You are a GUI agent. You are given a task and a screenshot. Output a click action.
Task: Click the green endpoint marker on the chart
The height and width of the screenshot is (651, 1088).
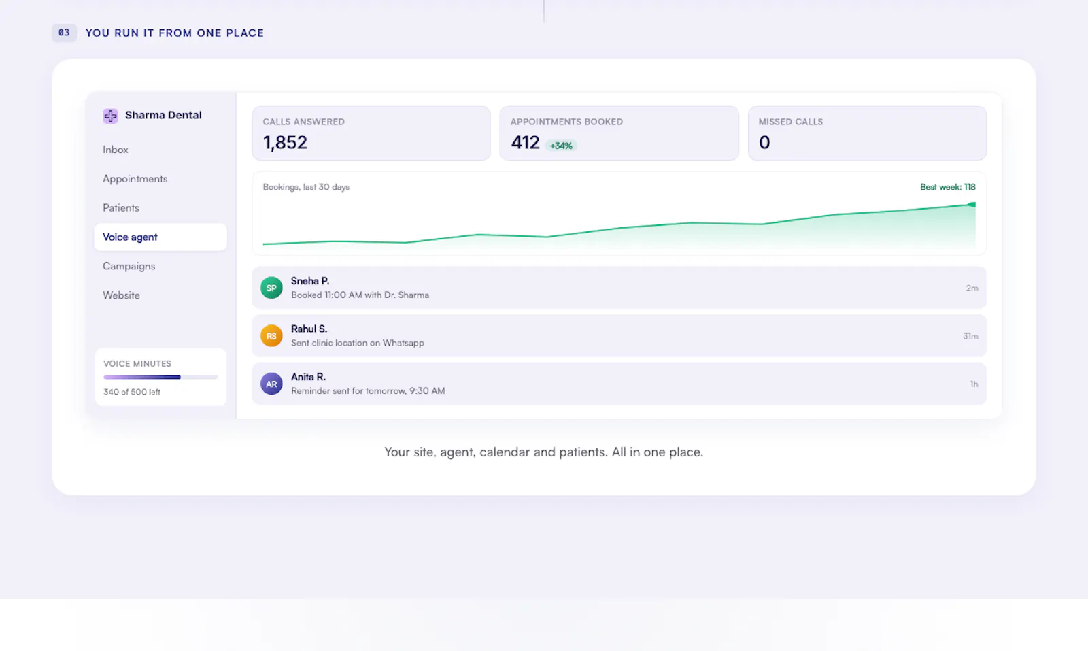tap(972, 204)
